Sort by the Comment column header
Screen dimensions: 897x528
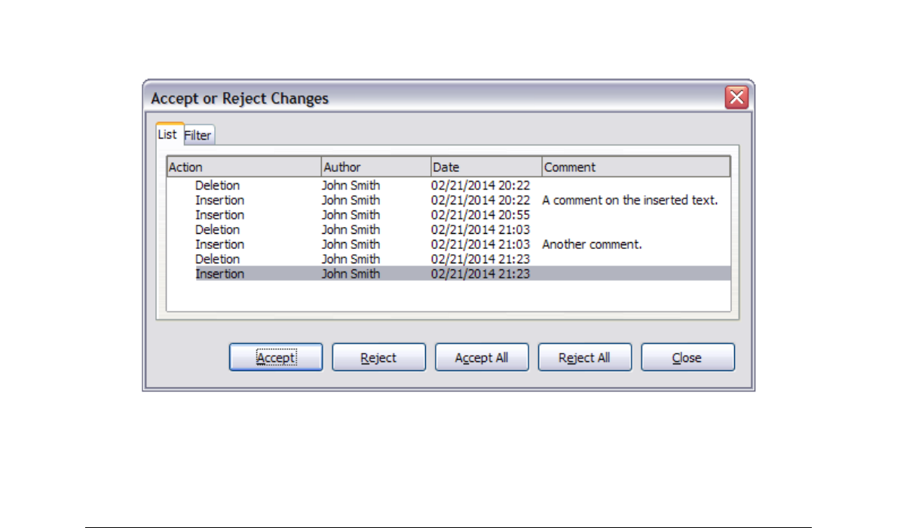pos(636,167)
